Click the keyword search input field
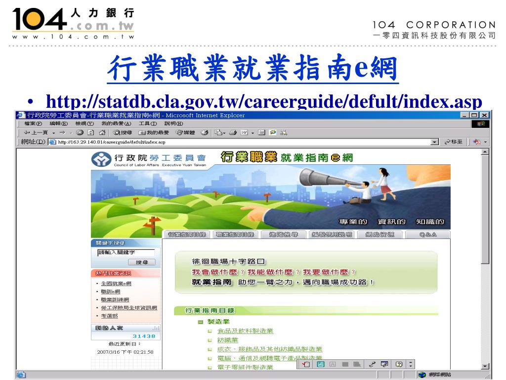Image resolution: width=506 pixels, height=380 pixels. 126,252
